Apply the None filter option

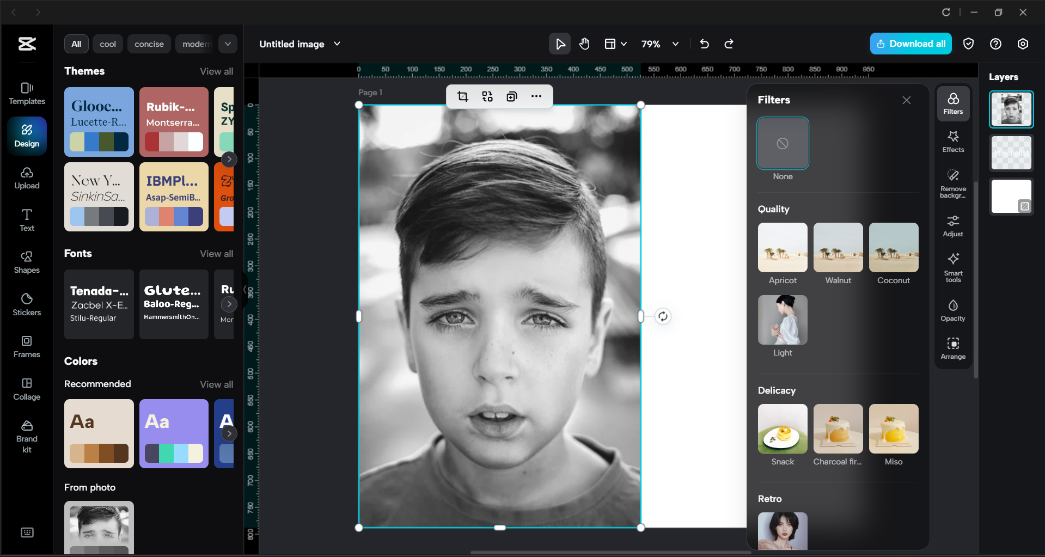tap(783, 143)
